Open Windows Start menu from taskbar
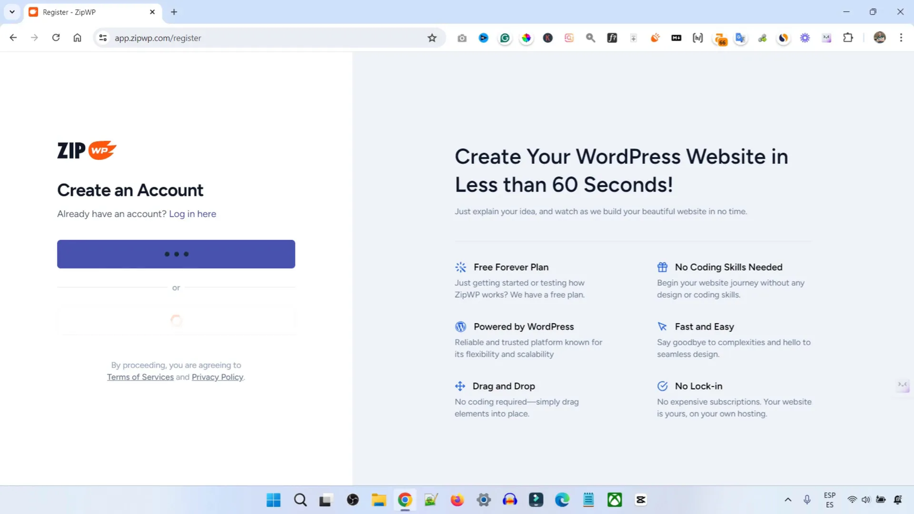 274,500
